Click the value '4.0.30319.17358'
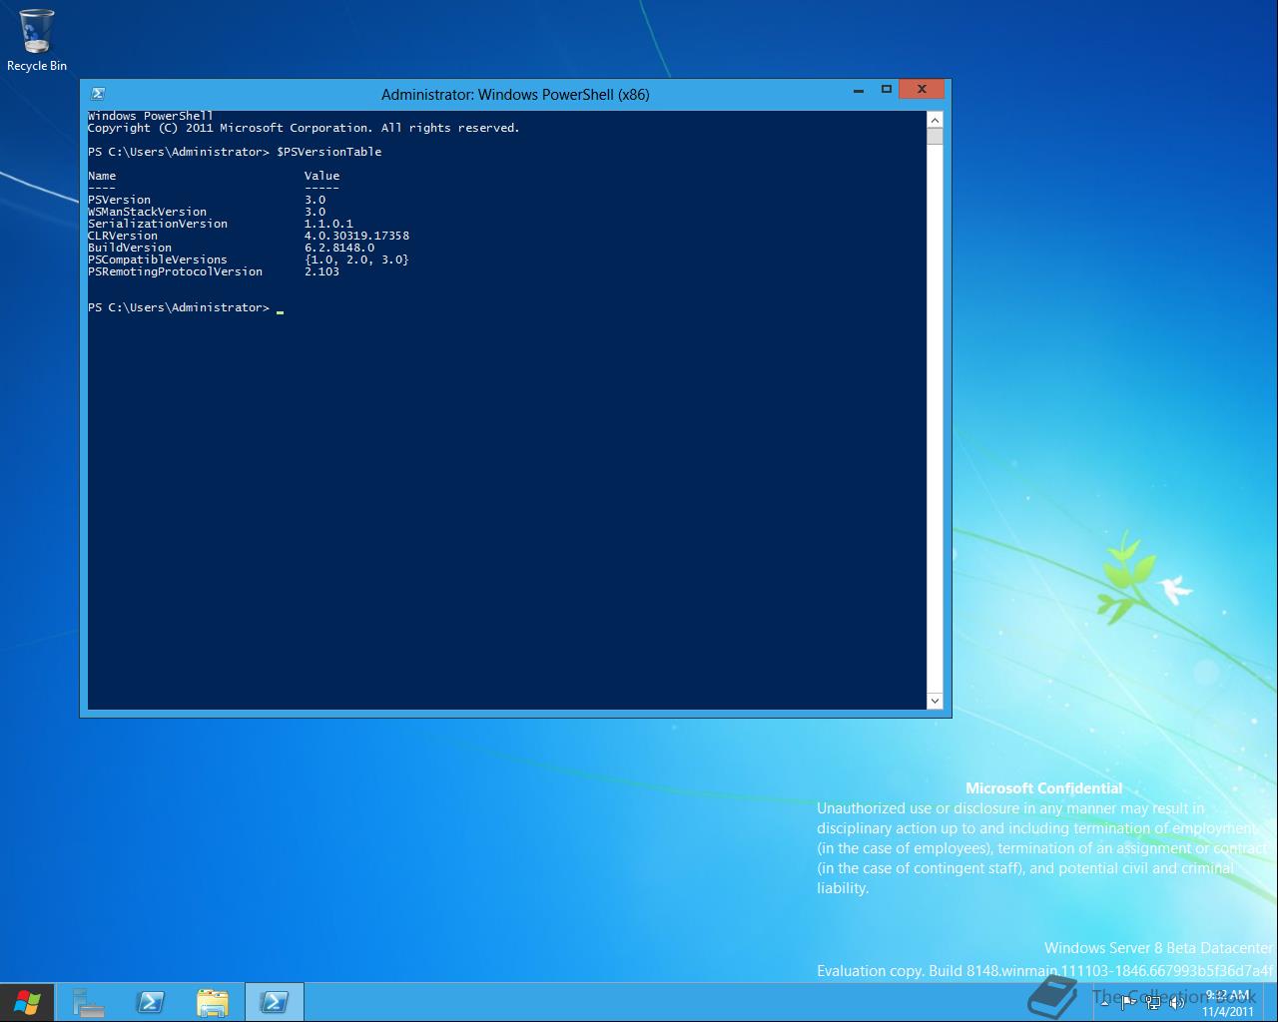 356,236
